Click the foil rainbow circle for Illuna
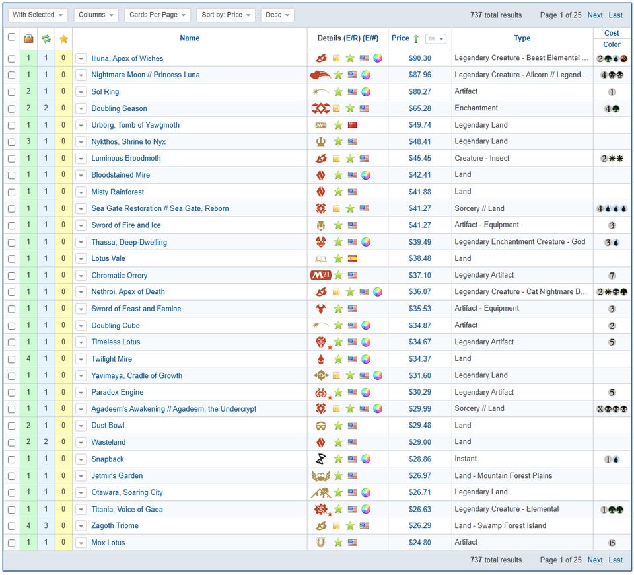 pyautogui.click(x=378, y=58)
